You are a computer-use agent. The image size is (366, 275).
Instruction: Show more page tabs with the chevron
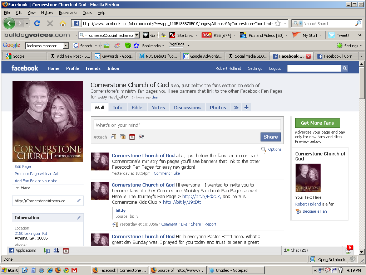[x=236, y=107]
